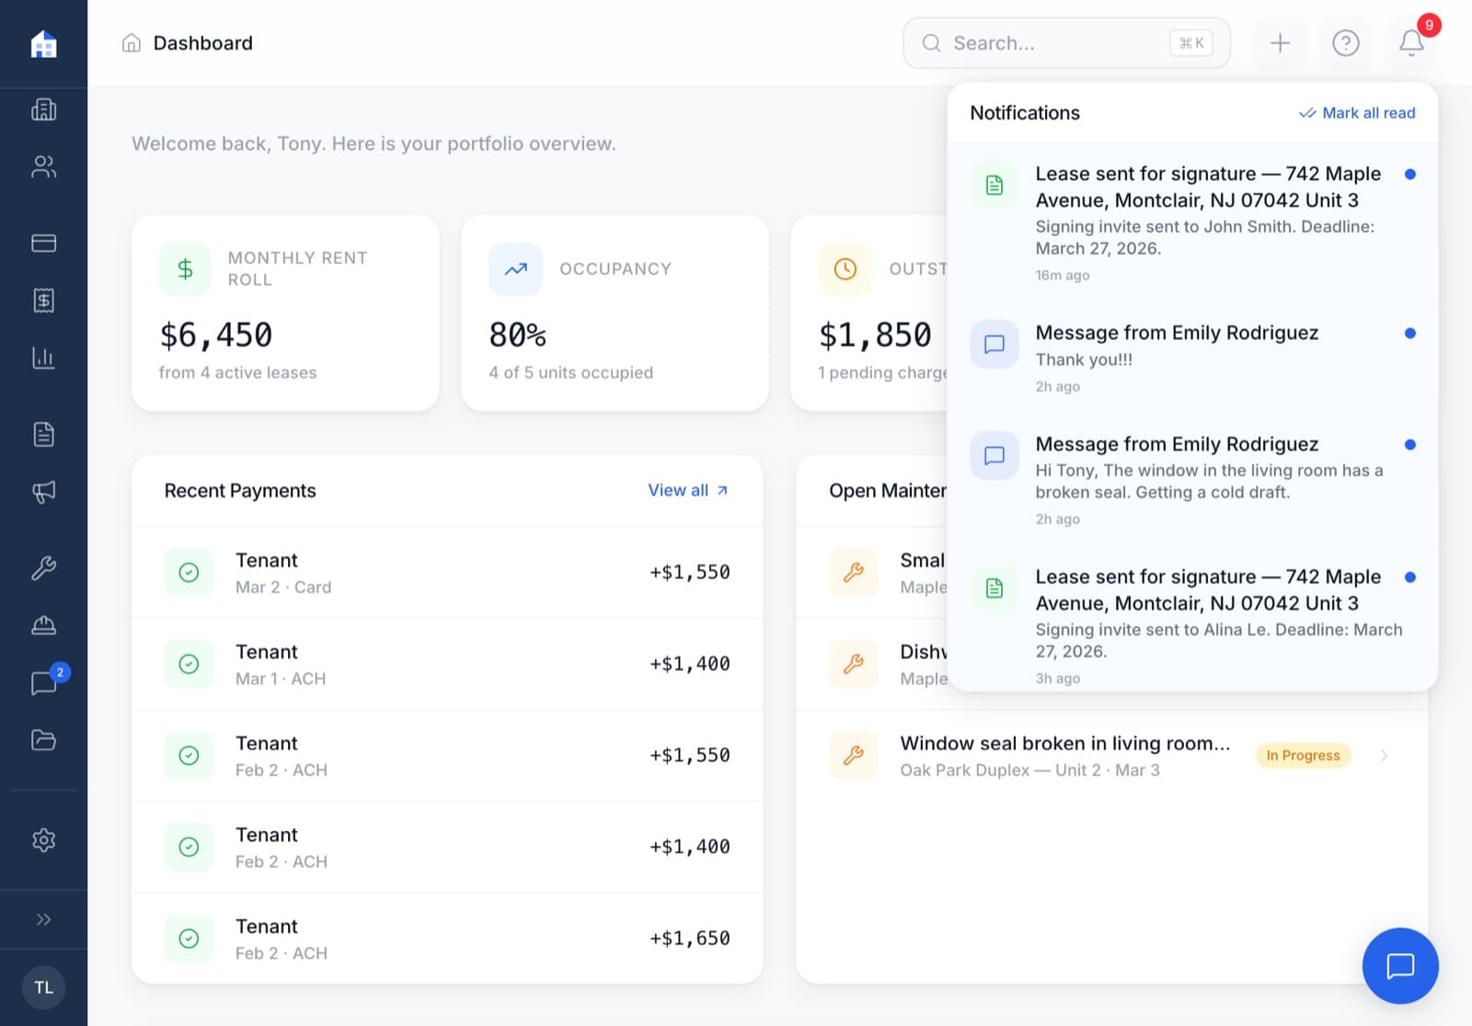Select the Vendors hard hat icon

pos(43,625)
